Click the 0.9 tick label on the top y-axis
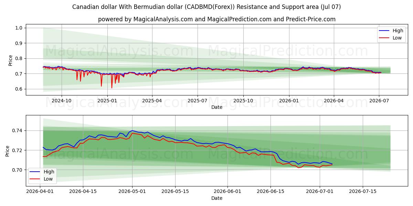Viewport: 413px width, 206px height. (x=19, y=43)
